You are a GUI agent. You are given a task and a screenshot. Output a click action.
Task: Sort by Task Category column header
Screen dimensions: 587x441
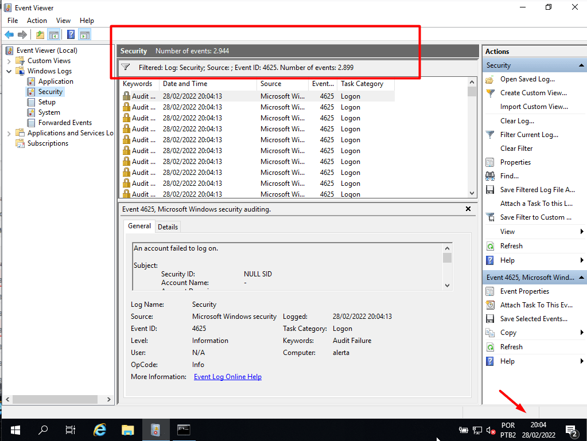[366, 84]
